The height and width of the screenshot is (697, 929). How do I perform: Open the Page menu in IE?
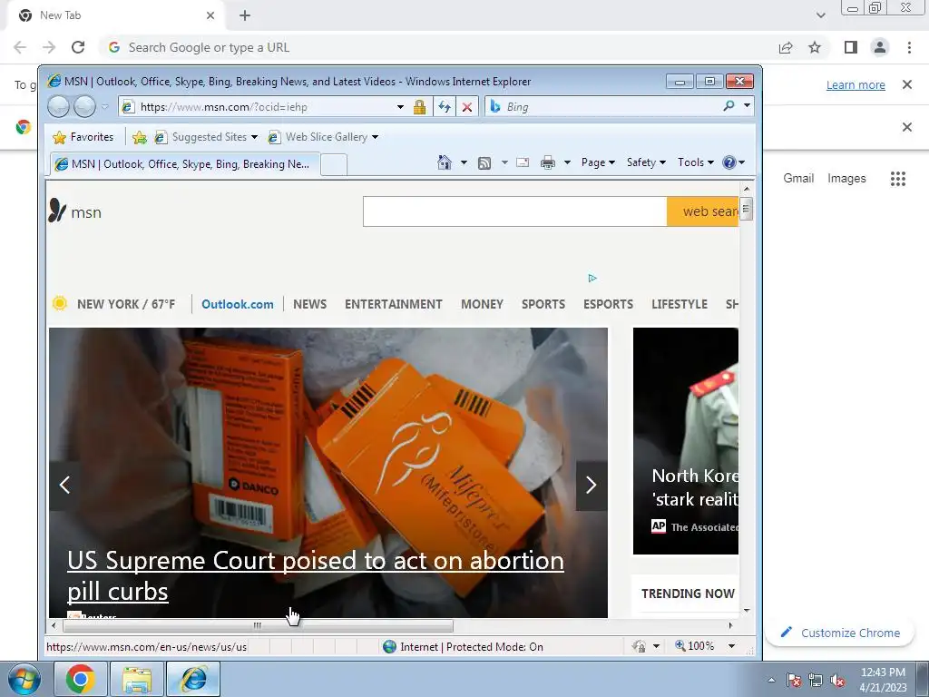tap(598, 162)
